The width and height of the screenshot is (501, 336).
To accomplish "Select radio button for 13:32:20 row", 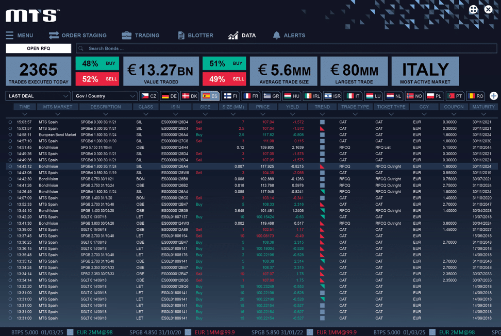I will pos(10,287).
